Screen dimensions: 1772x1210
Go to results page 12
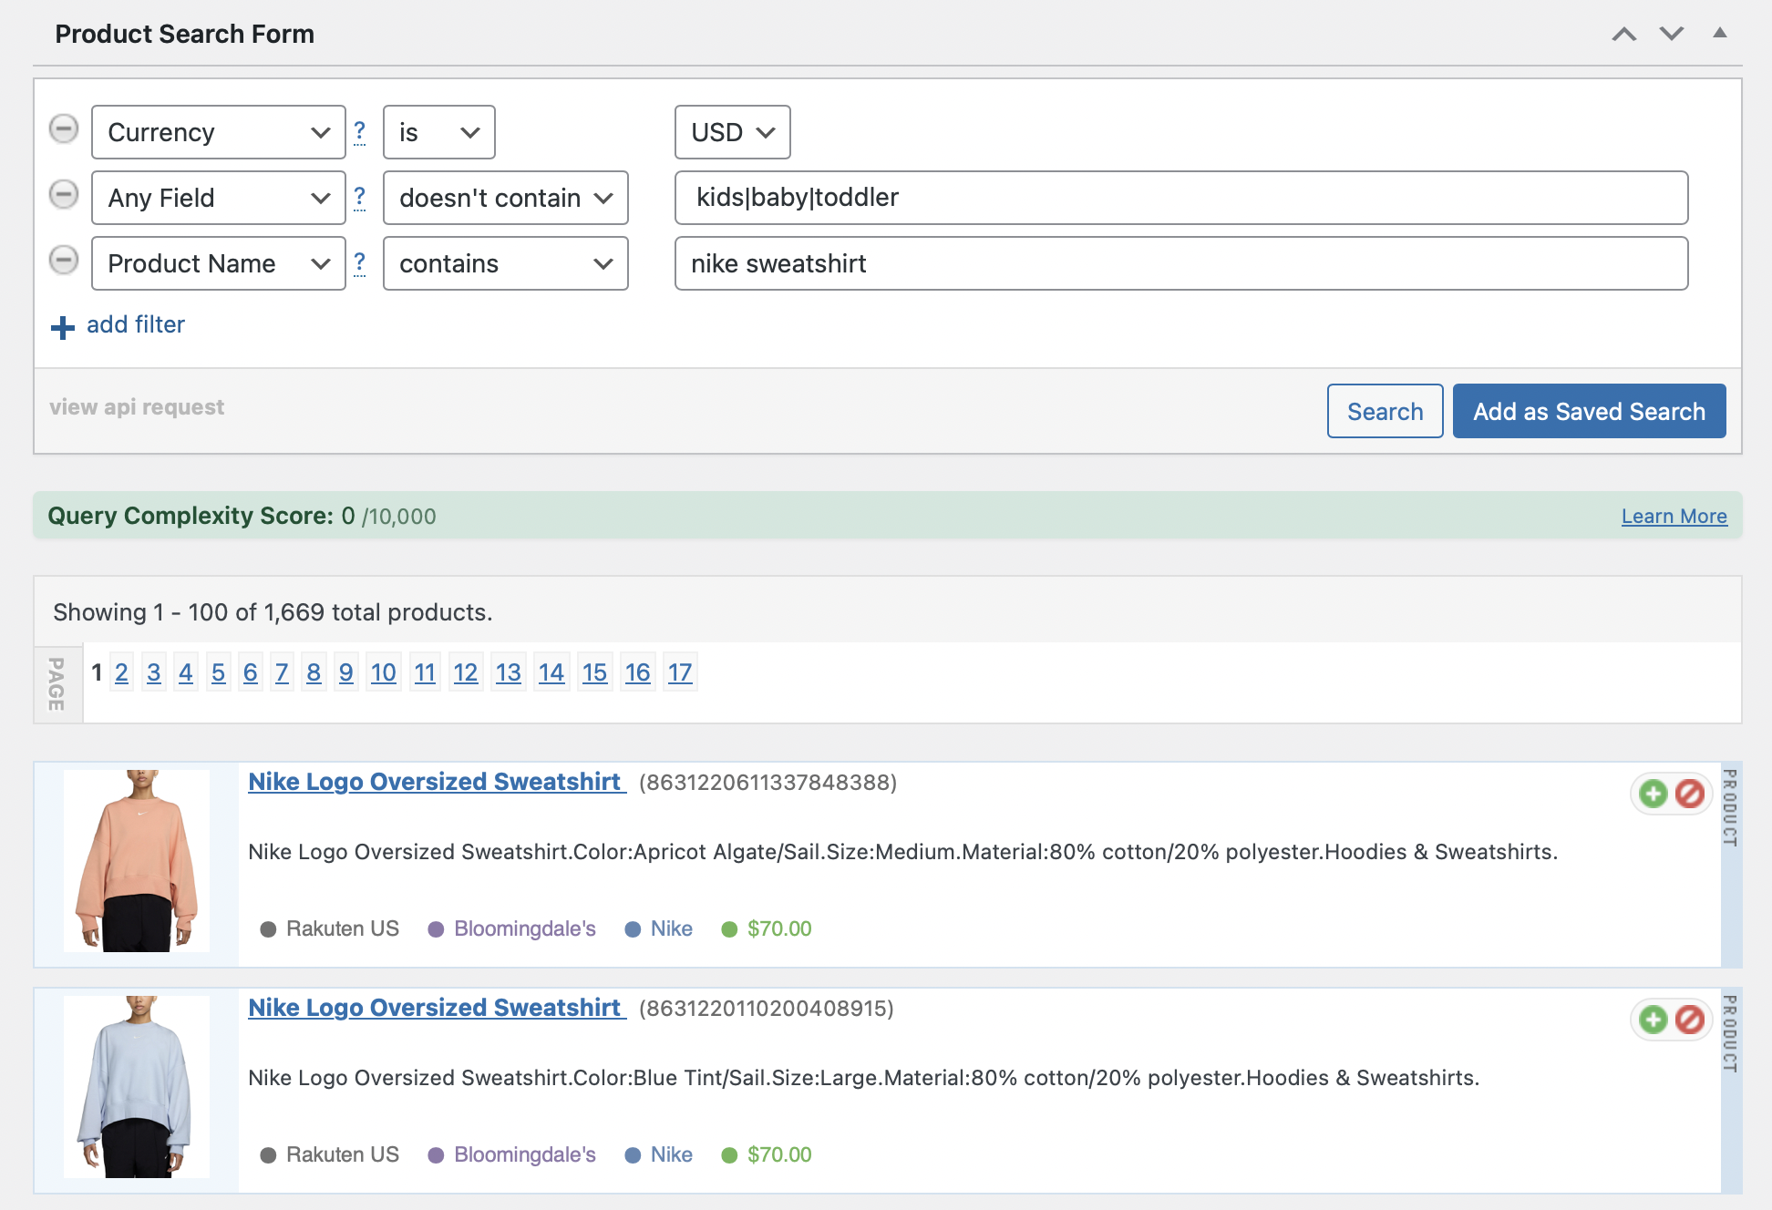466,672
